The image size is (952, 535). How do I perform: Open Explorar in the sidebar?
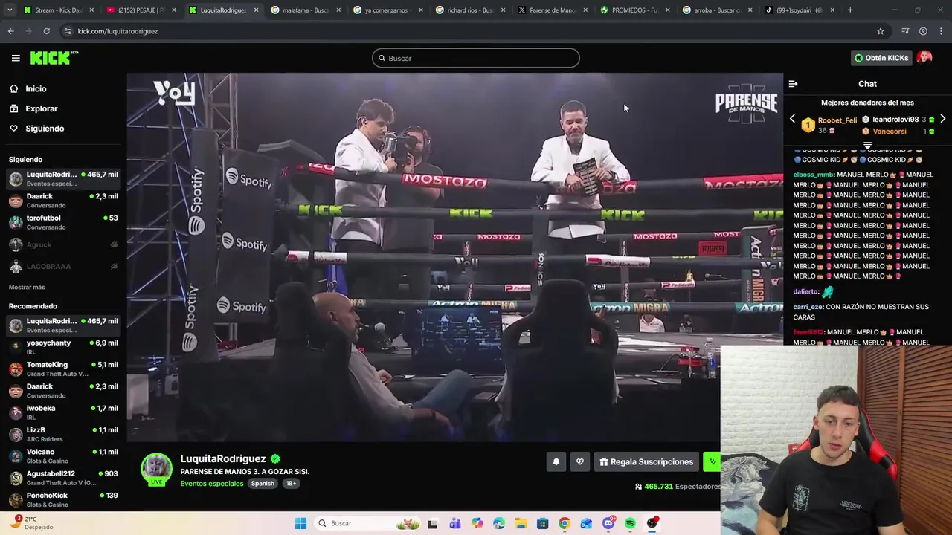pos(41,108)
